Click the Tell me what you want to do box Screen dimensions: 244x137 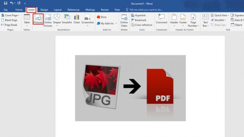[144, 10]
